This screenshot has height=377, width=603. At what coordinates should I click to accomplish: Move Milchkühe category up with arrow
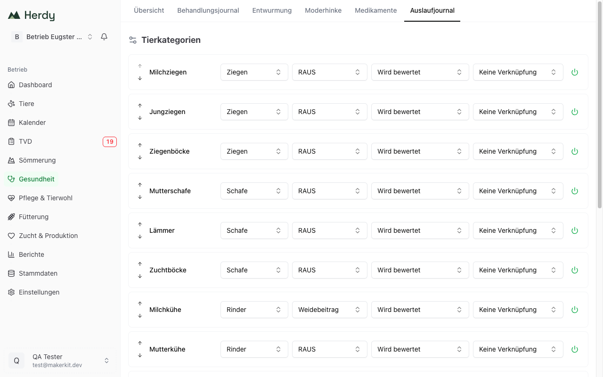pos(140,303)
